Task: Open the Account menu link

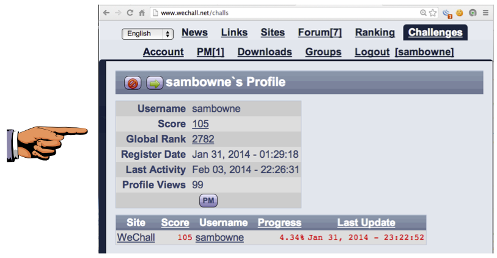Action: (x=163, y=52)
